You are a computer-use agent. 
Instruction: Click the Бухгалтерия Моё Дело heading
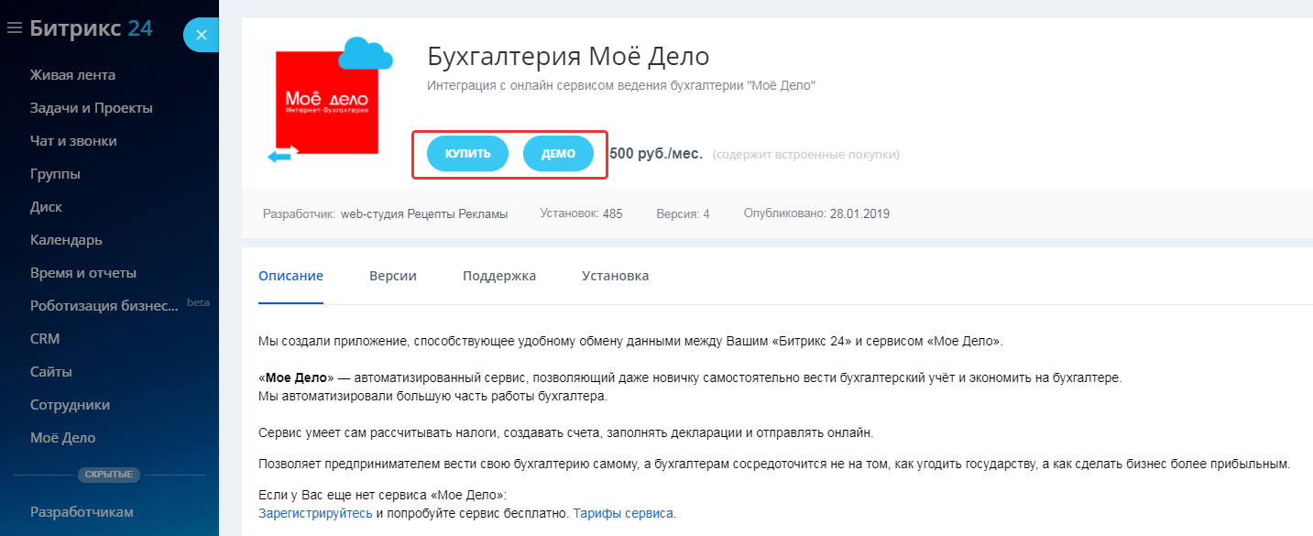coord(569,57)
